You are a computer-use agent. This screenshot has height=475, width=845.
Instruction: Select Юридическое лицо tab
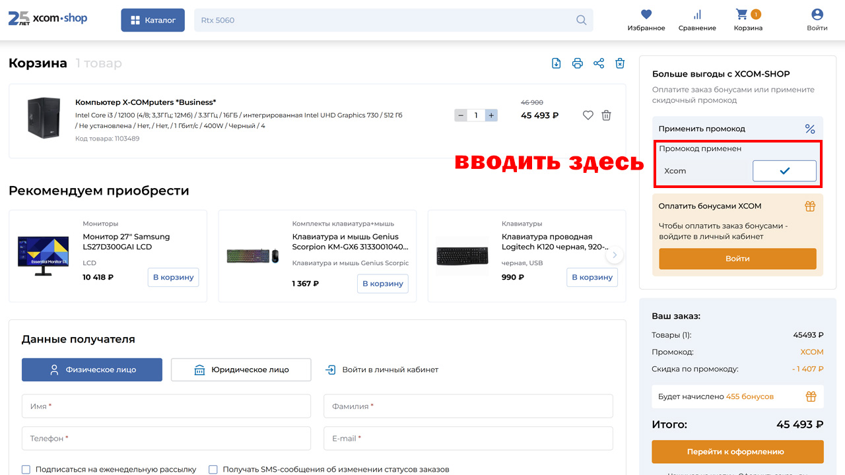(x=241, y=369)
